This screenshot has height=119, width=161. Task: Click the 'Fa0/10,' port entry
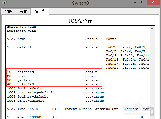coord(127,56)
